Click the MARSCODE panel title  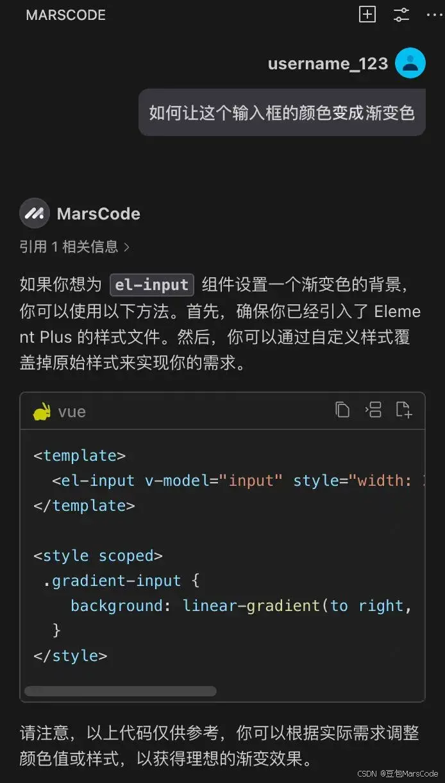click(x=66, y=15)
